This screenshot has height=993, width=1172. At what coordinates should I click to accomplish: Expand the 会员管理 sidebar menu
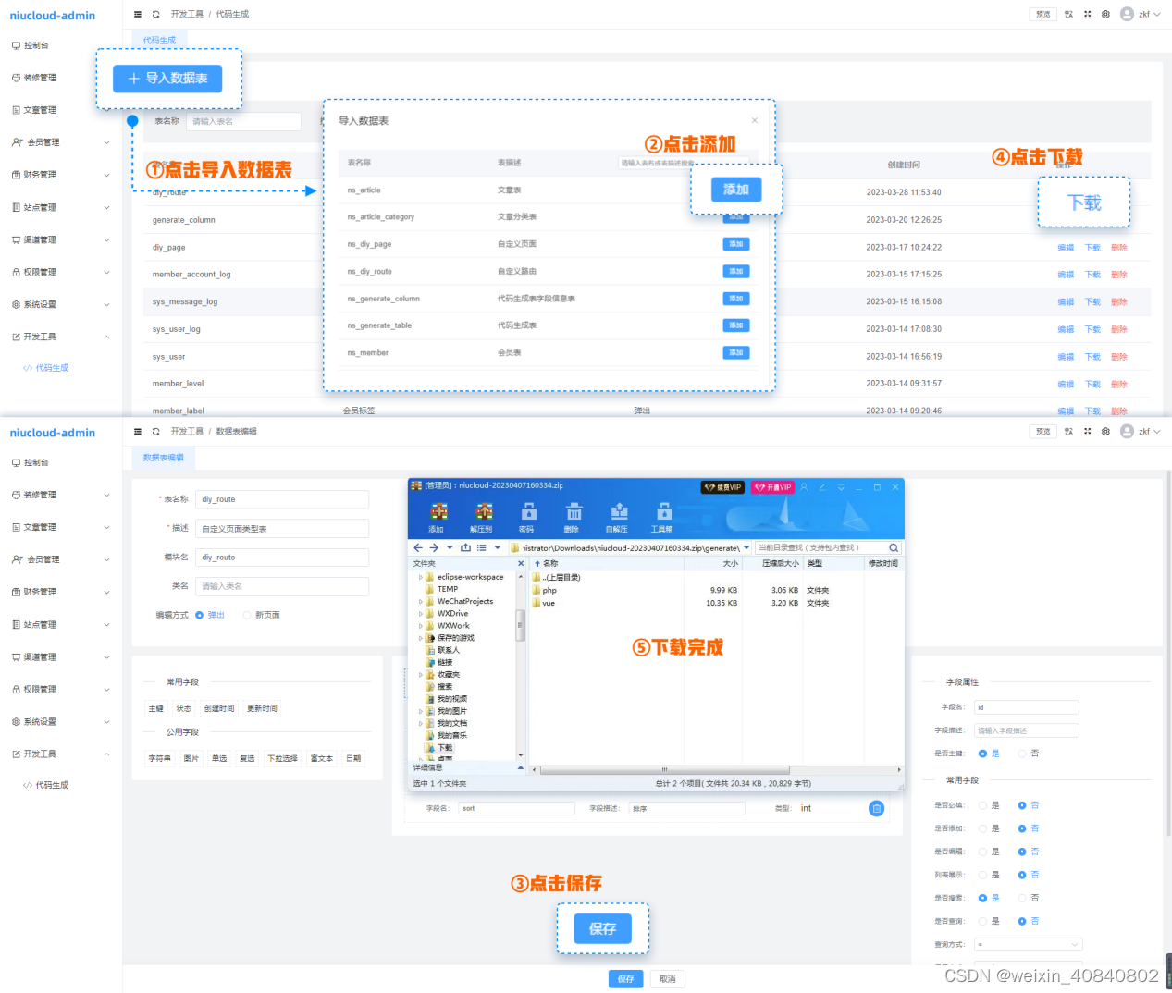pos(42,142)
